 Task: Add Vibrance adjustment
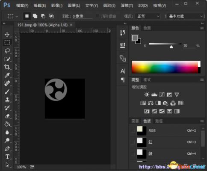(177, 94)
